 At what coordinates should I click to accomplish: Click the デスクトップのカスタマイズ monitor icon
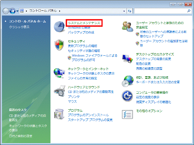pos(128,58)
